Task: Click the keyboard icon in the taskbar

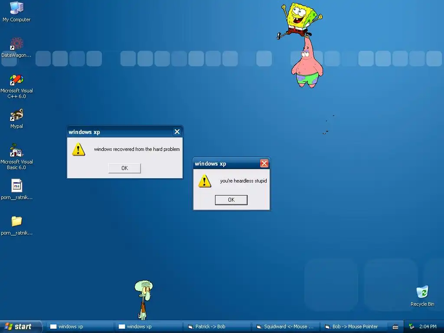Action: tap(395, 327)
